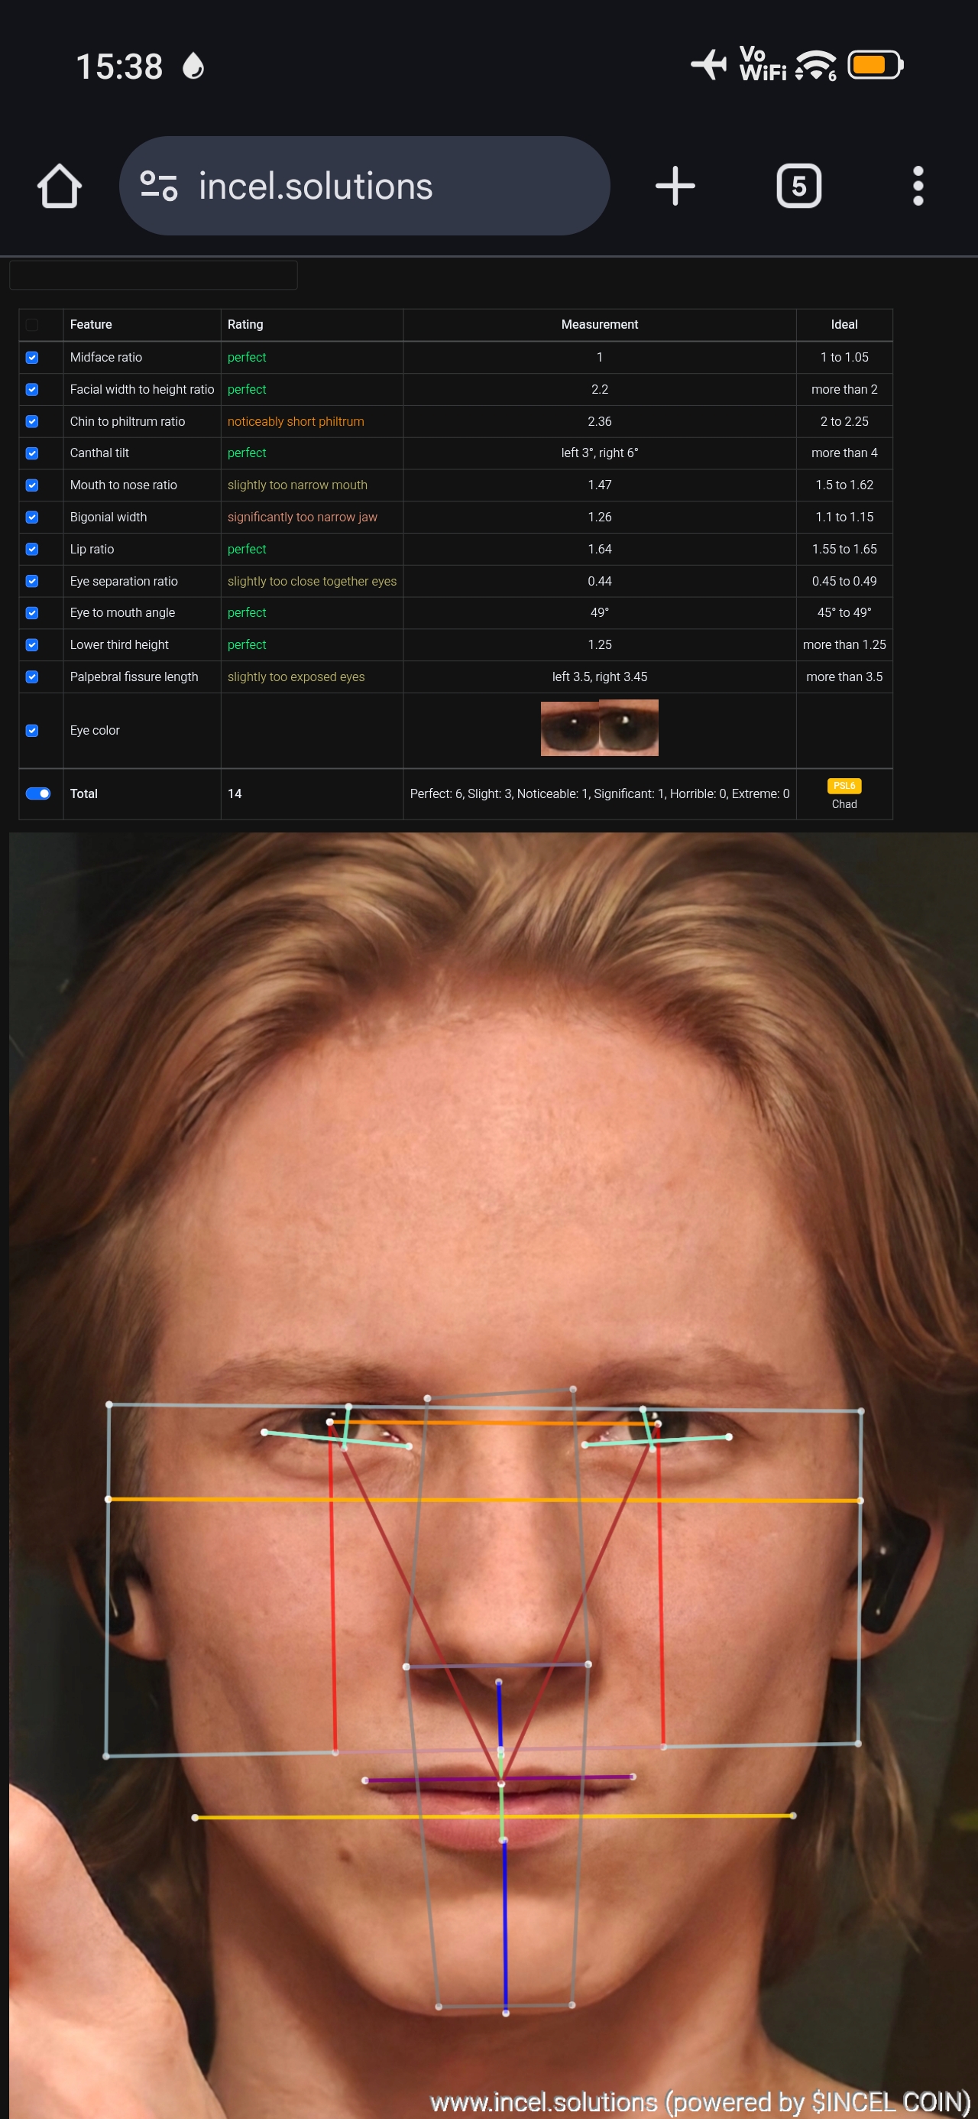Click the Rating column header
Screen dimensions: 978x2119
(x=245, y=325)
